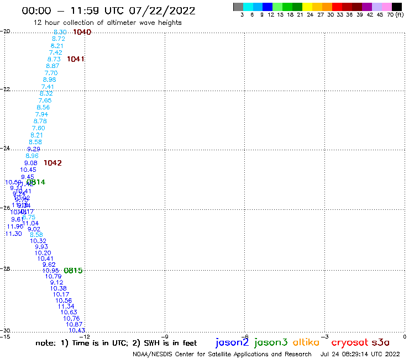Screen dimensions: 409x359
Task: Click the 8.98 wave height reading
Action: pyautogui.click(x=50, y=80)
